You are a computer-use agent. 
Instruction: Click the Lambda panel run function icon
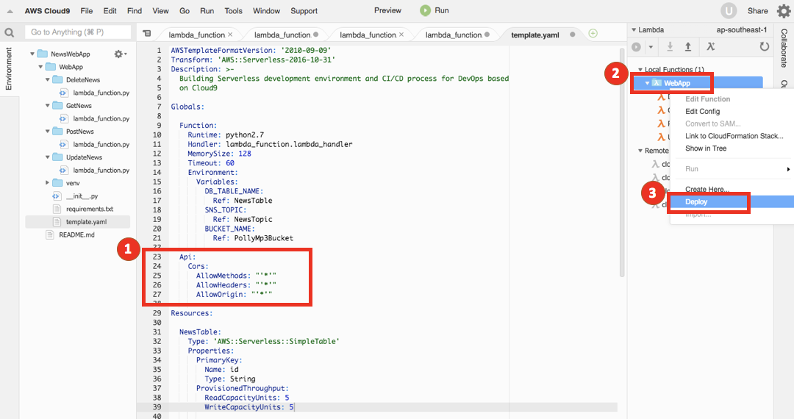point(637,47)
